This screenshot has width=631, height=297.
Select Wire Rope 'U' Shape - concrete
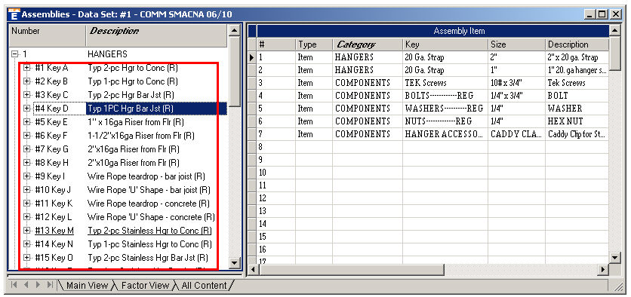(x=151, y=217)
